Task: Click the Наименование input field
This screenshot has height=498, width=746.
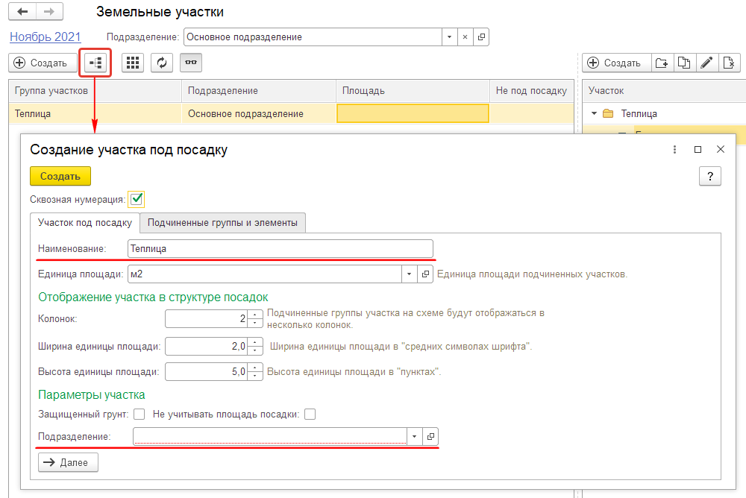Action: [x=280, y=248]
